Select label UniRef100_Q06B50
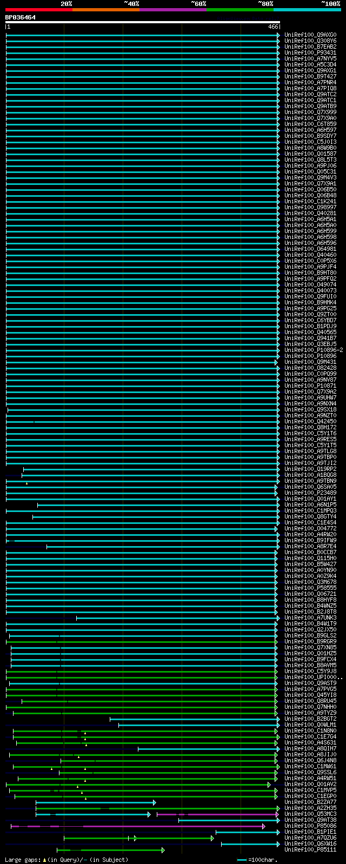 pyautogui.click(x=310, y=190)
